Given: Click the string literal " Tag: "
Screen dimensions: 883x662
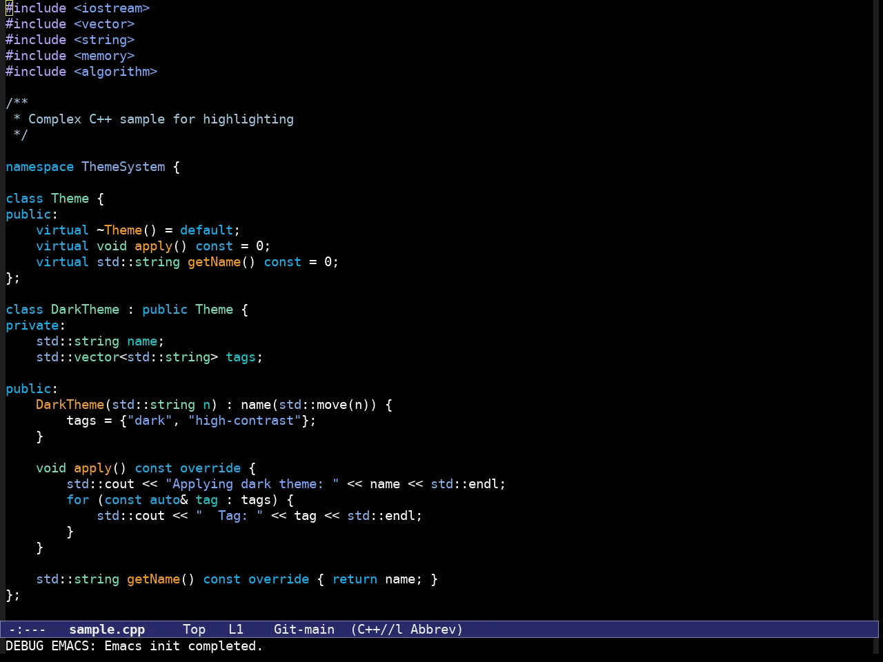Looking at the screenshot, I should [230, 516].
